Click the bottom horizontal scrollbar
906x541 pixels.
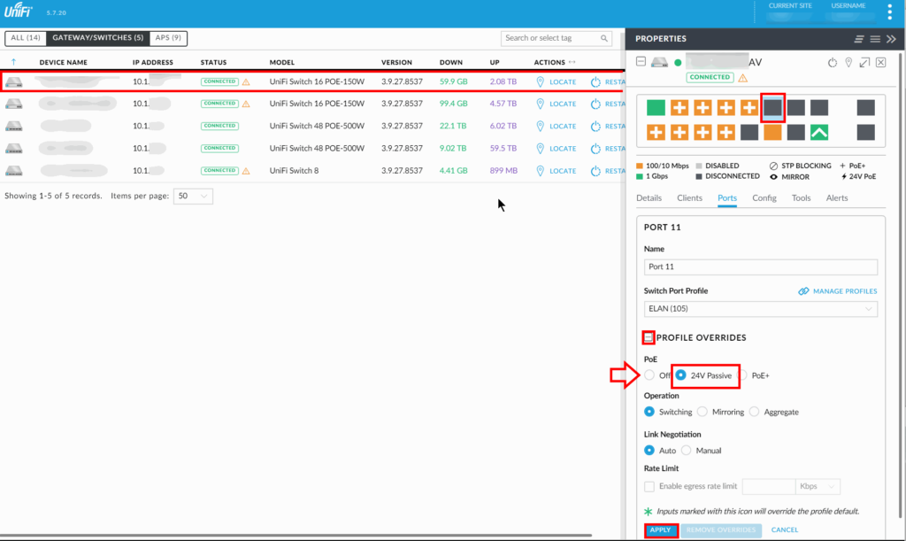[296, 535]
